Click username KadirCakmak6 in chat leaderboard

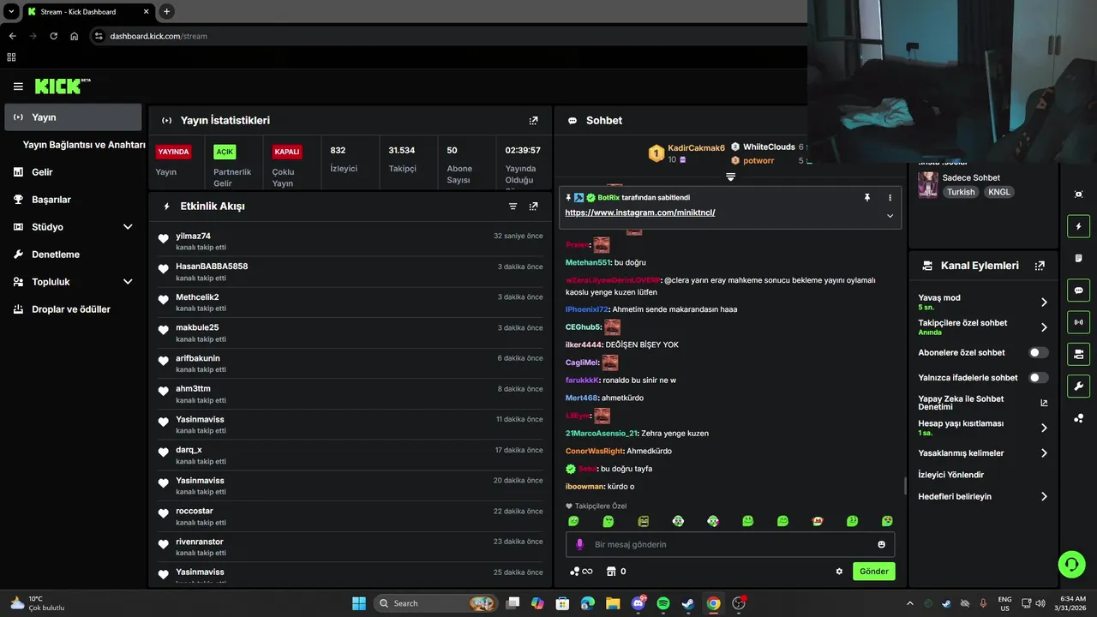pyautogui.click(x=696, y=148)
